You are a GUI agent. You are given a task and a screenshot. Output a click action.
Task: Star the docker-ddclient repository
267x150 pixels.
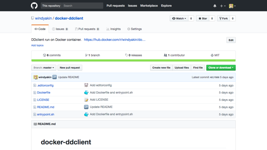(203, 18)
